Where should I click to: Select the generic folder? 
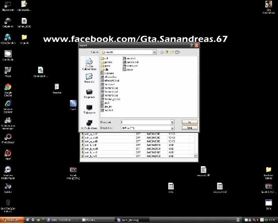(x=107, y=62)
